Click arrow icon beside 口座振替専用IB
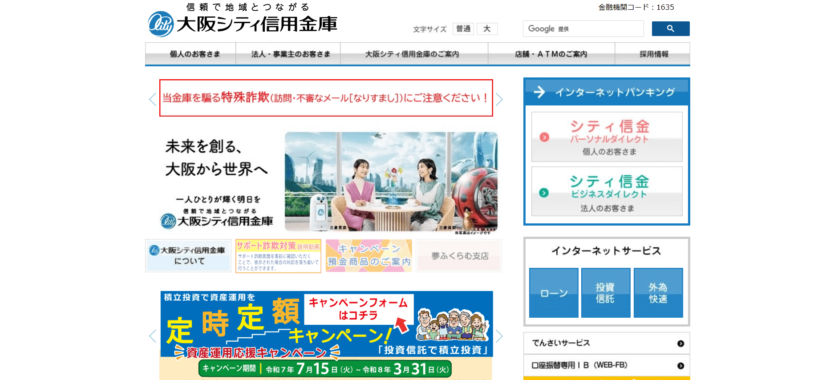The width and height of the screenshot is (838, 380). coord(680,366)
